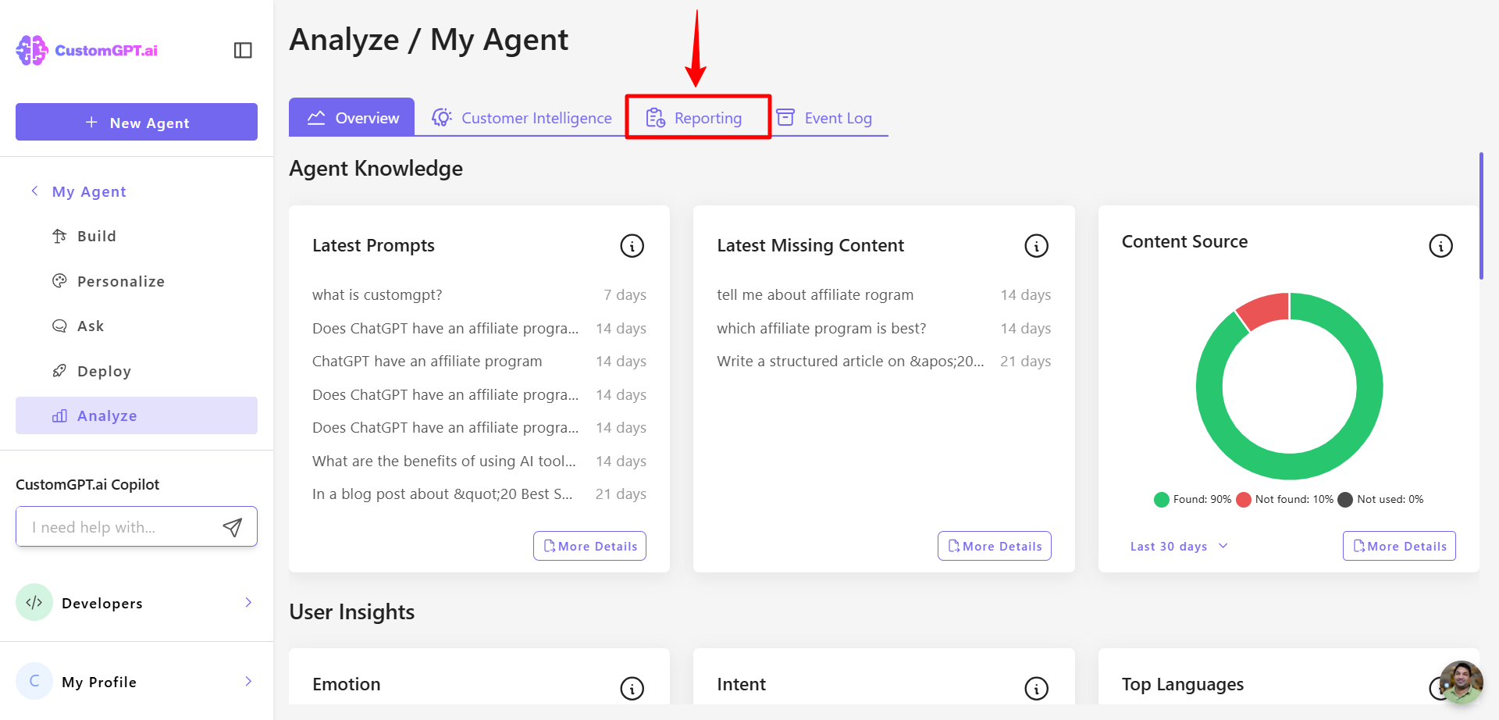Send the Copilot message
This screenshot has width=1499, height=720.
[x=233, y=527]
